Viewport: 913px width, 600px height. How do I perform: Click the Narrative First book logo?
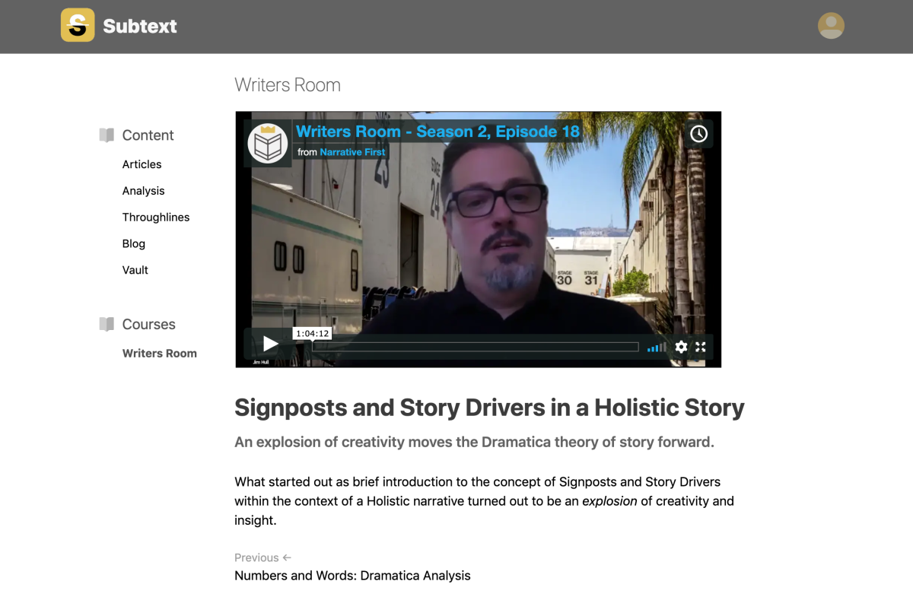[268, 143]
